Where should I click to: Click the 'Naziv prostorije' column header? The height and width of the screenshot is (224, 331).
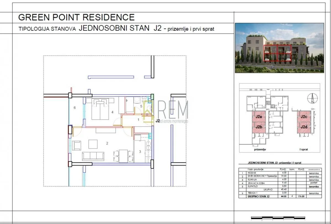[255, 169]
